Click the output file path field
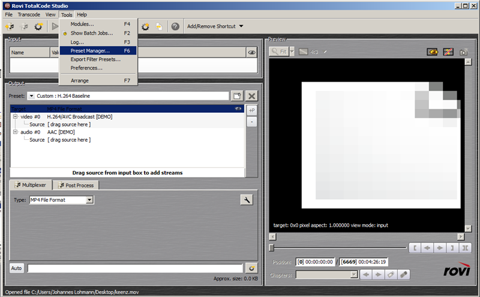Screen dimensions: 480x297 (x=135, y=269)
